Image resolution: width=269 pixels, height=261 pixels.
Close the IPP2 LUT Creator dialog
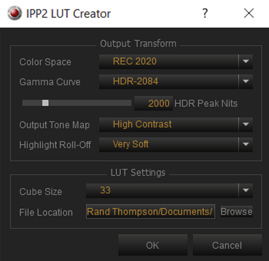249,13
